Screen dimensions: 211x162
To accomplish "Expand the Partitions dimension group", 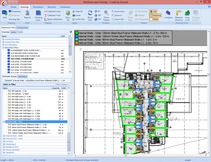I will tap(4, 141).
